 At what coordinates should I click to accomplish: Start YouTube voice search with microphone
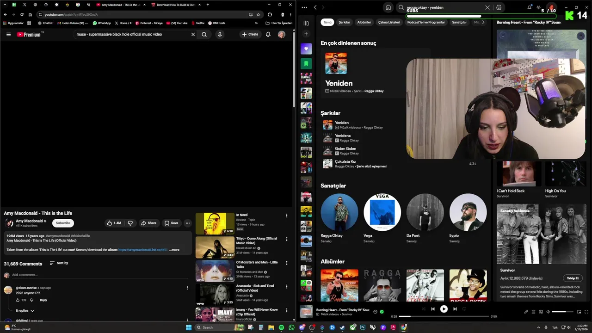220,34
